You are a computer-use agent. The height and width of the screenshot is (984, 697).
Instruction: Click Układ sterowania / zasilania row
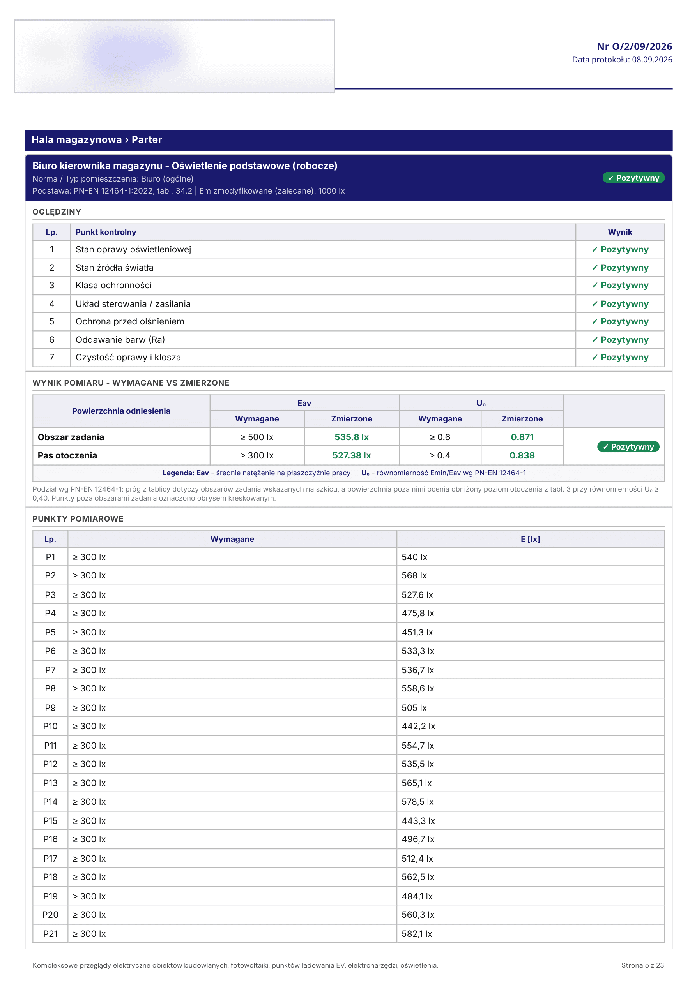coord(348,303)
